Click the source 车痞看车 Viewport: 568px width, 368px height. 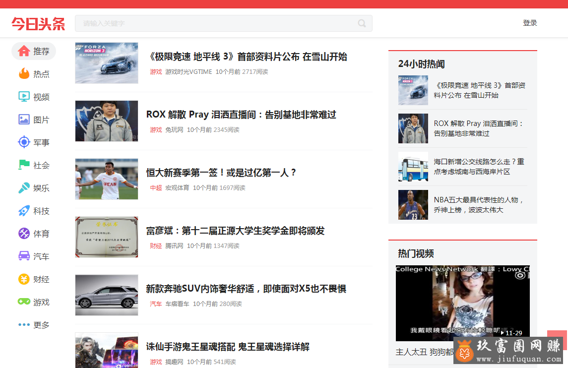[x=177, y=304]
